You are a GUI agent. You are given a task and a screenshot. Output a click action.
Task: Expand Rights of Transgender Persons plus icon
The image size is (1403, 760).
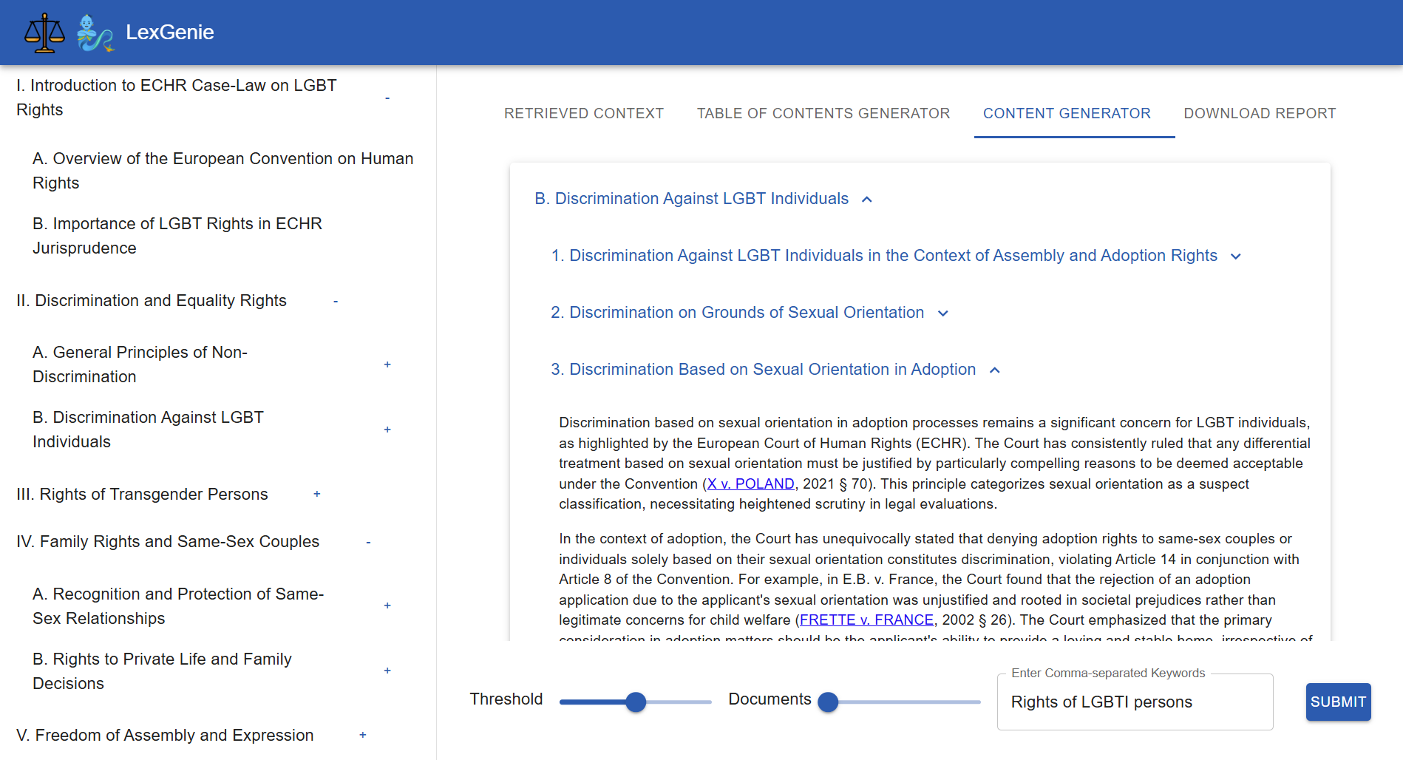point(317,494)
